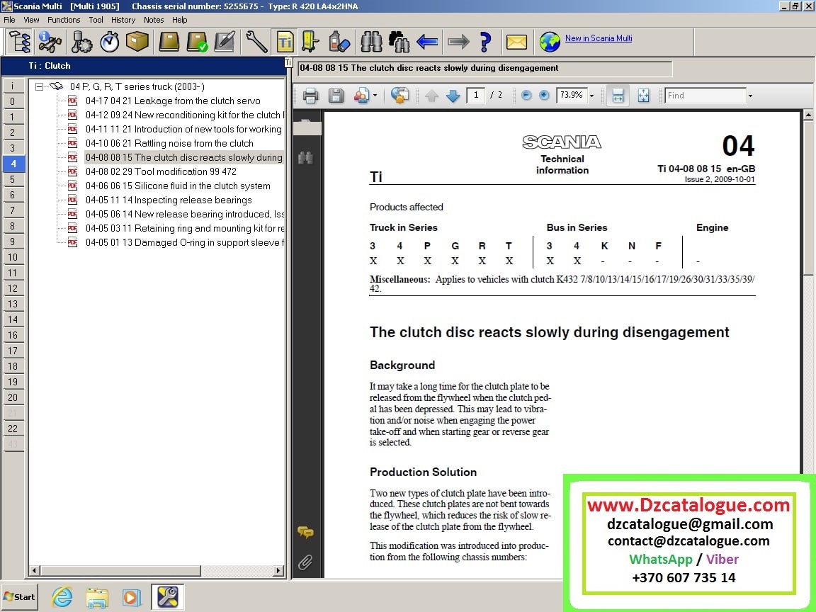Click the PDF vertical scrollbar up arrow

pyautogui.click(x=808, y=115)
